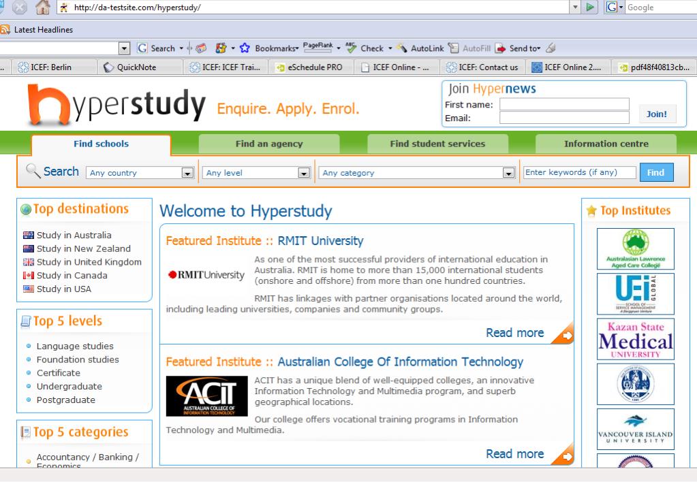Open Study in New Zealand link
The height and width of the screenshot is (482, 697).
(84, 248)
